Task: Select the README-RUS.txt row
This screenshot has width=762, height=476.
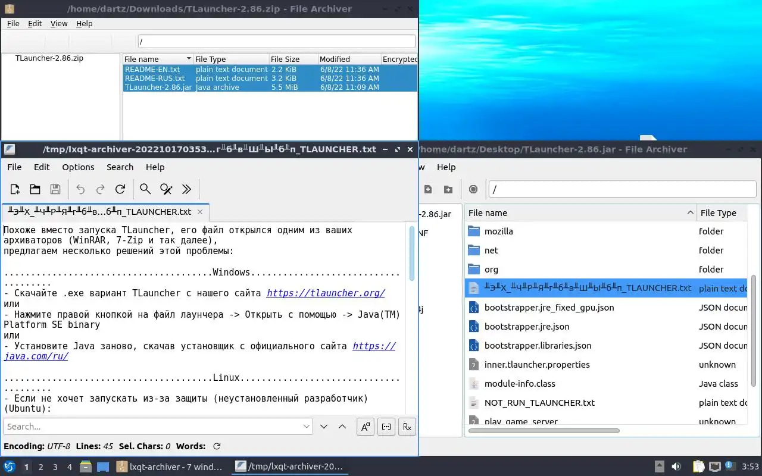Action: pyautogui.click(x=270, y=79)
